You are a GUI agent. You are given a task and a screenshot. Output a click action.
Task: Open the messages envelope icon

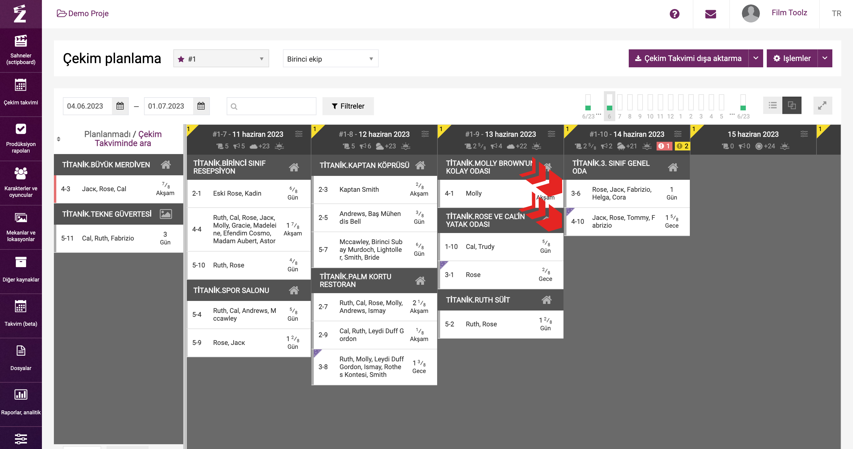[x=710, y=14]
